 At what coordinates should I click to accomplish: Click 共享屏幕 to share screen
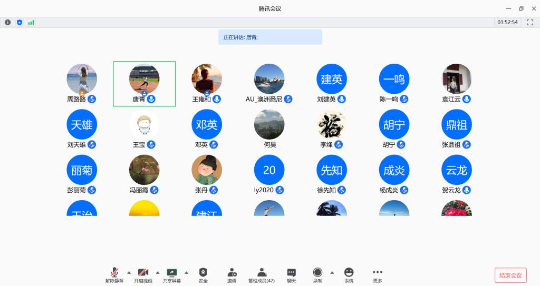coord(172,273)
